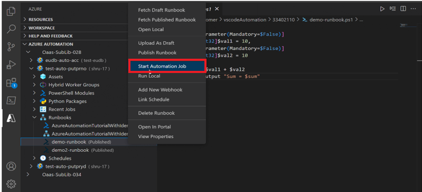Select demo2-runbook (Published) row
Image resolution: width=422 pixels, height=192 pixels.
pyautogui.click(x=89, y=150)
